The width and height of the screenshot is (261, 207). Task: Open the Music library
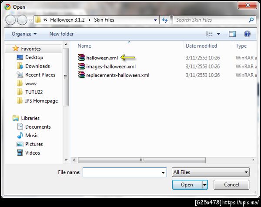click(x=32, y=136)
